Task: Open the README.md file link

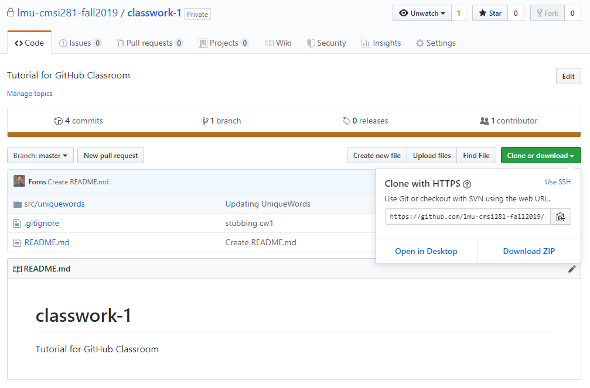Action: [47, 242]
